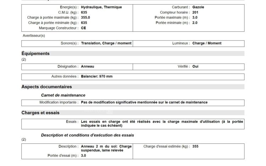The width and height of the screenshot is (266, 166).
Task: Select the 'Les essais en charge' paragraph
Action: click(x=162, y=124)
